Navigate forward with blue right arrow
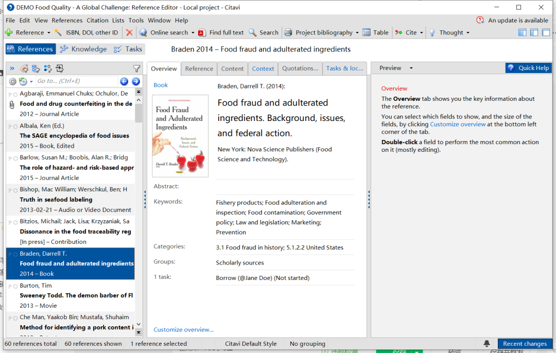This screenshot has height=353, width=556. 136,81
